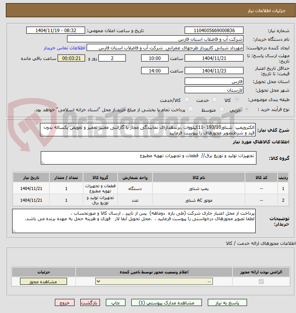Click the بازگشت back button
The image size is (296, 313).
point(90,303)
